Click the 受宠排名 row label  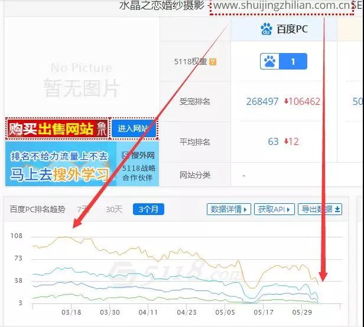(195, 101)
